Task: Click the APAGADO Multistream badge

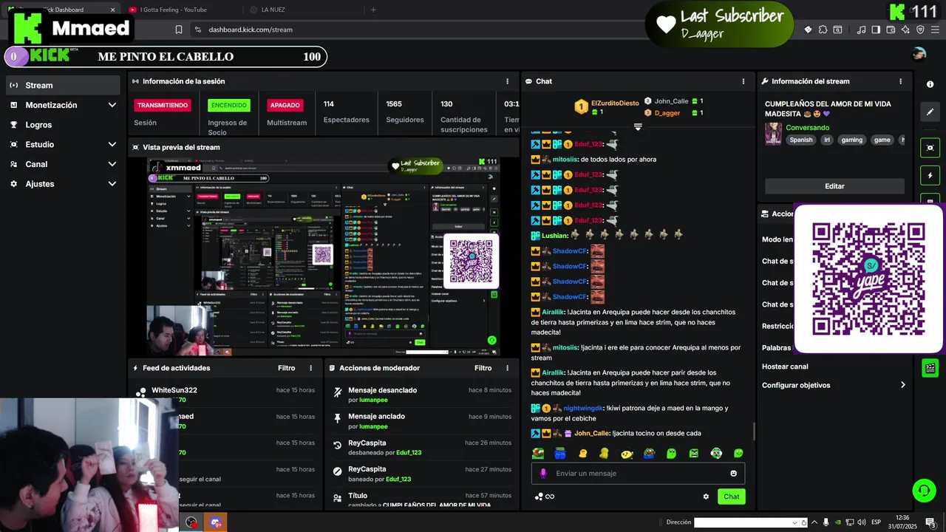Action: tap(285, 105)
